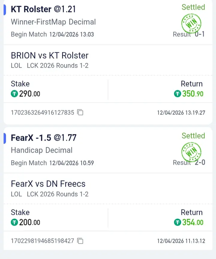Open FearX vs DN Freecs match
Image resolution: width=216 pixels, height=259 pixels.
[x=48, y=184]
